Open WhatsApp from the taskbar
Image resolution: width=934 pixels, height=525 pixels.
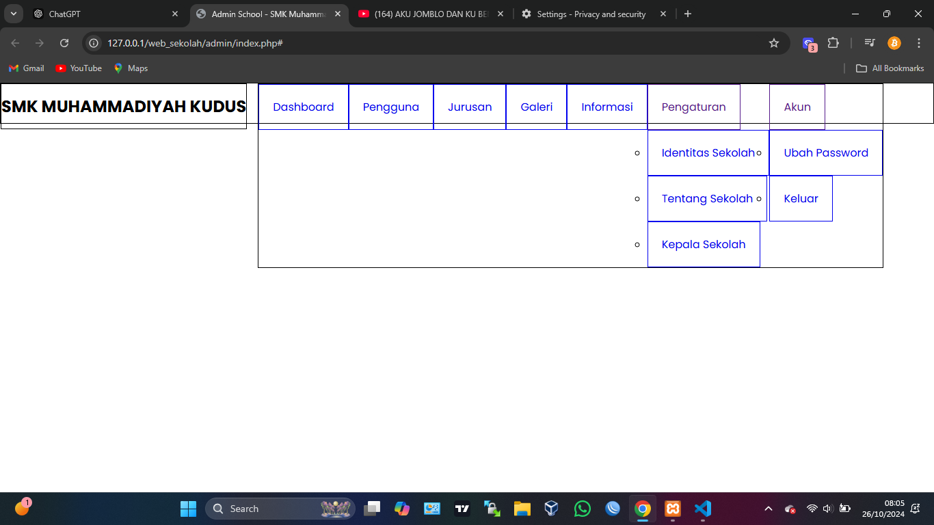coord(583,509)
